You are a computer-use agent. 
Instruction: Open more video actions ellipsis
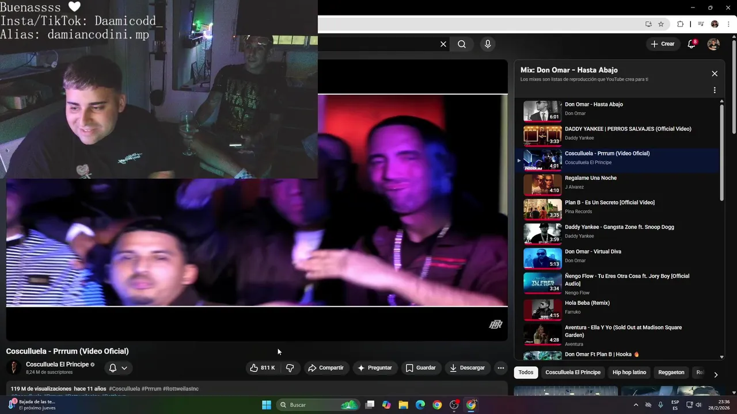(x=501, y=368)
